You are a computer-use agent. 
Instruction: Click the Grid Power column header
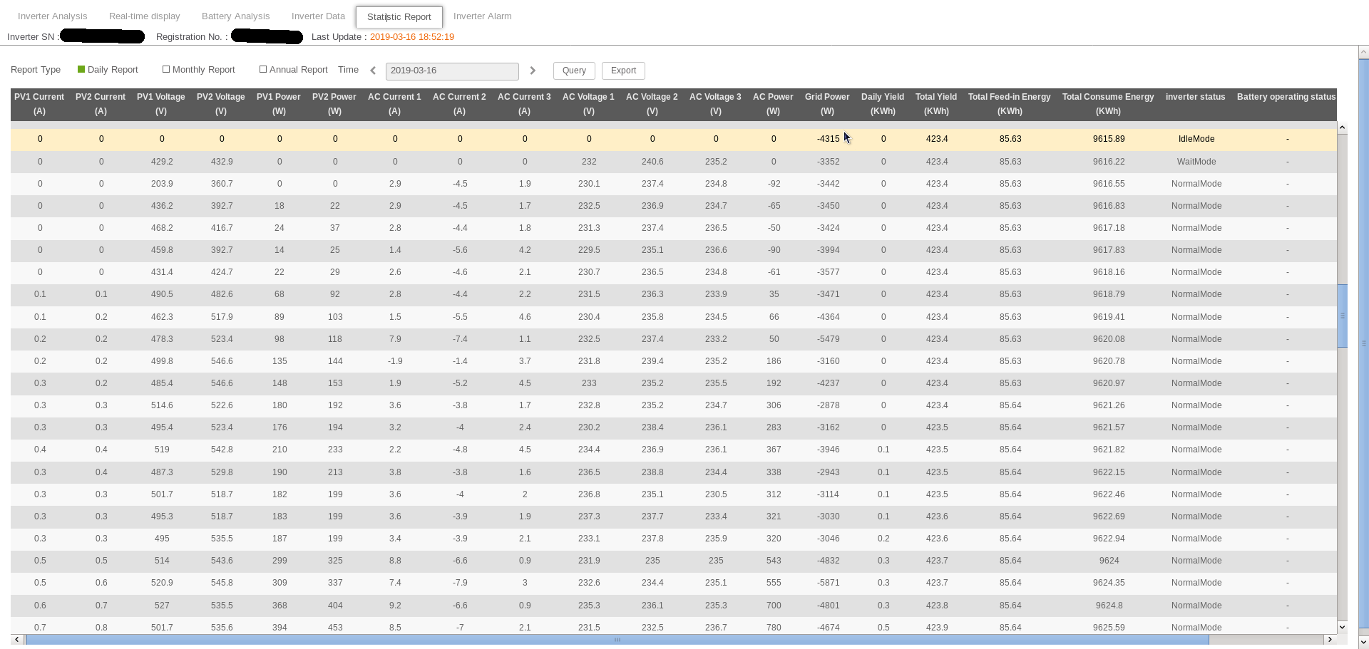[x=826, y=104]
